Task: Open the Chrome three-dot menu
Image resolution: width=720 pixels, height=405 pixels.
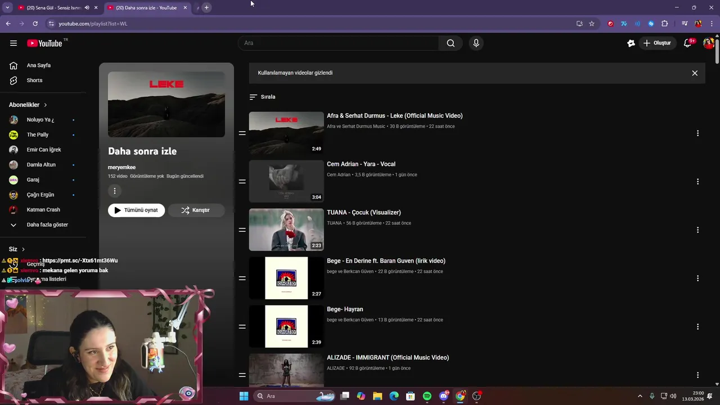Action: [712, 24]
